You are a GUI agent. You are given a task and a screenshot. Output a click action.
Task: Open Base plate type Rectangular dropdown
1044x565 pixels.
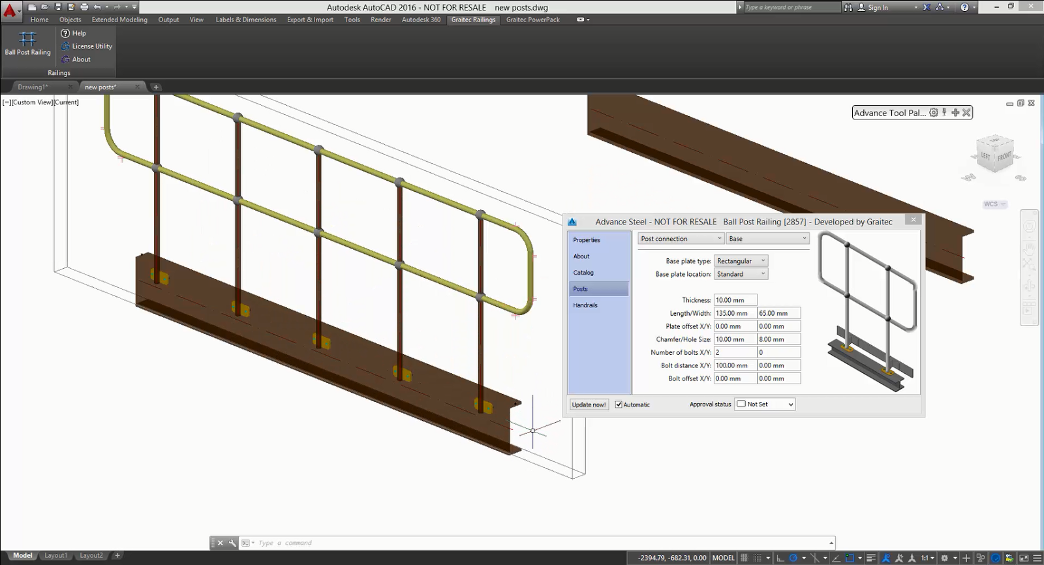click(x=741, y=261)
